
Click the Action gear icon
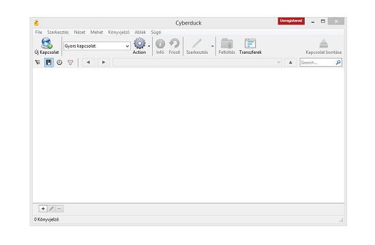point(139,44)
